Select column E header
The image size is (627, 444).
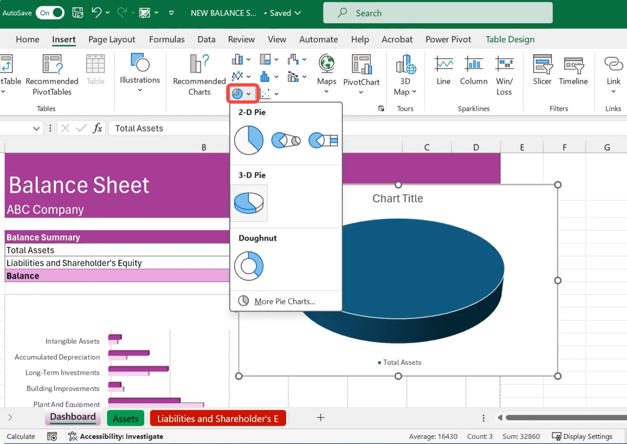[x=522, y=147]
